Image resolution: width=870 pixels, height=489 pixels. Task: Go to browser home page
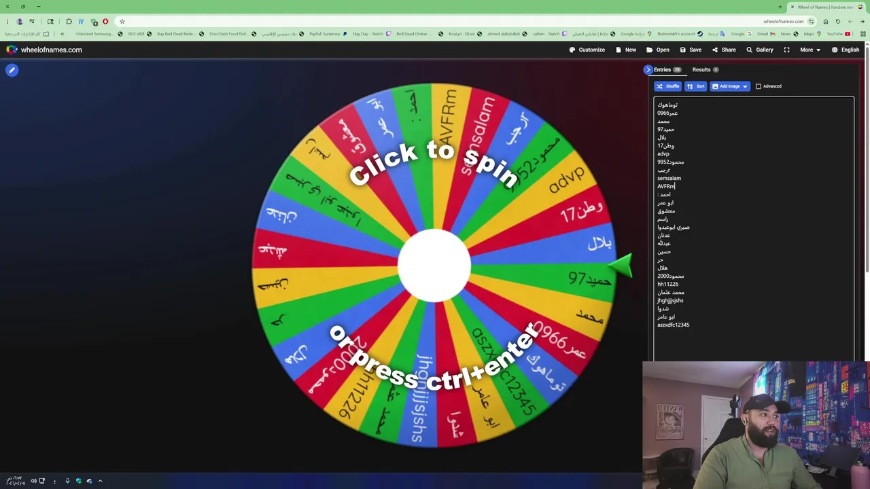point(826,21)
